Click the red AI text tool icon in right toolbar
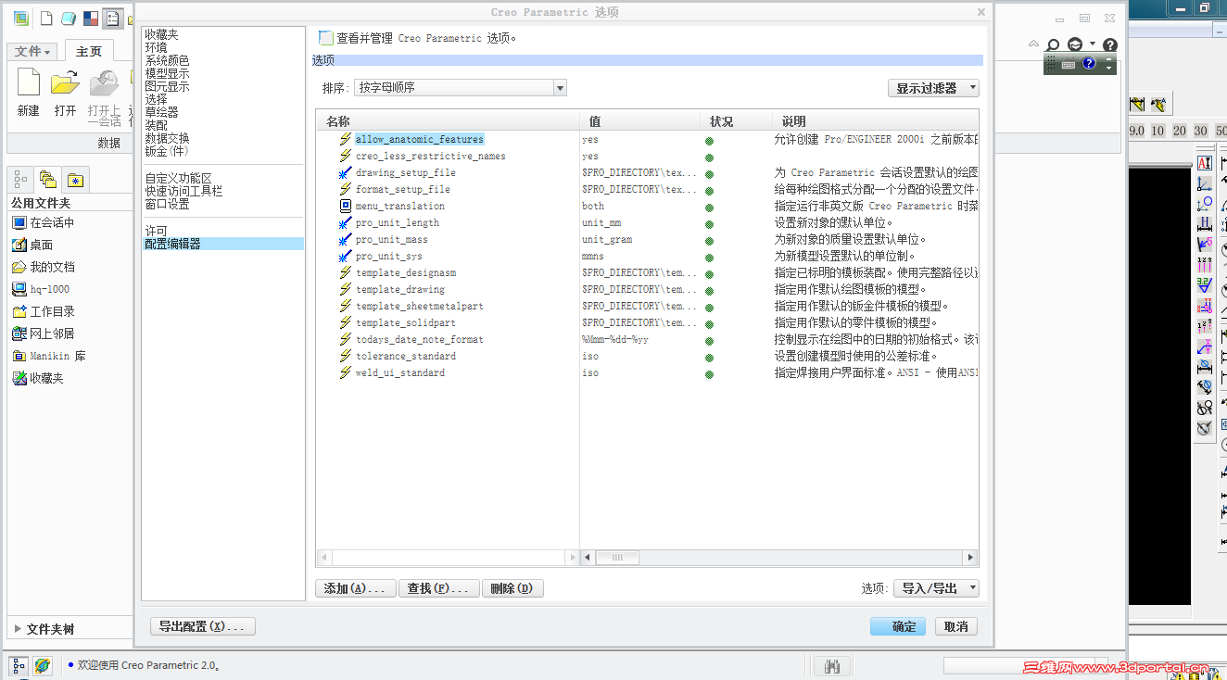 click(1205, 163)
